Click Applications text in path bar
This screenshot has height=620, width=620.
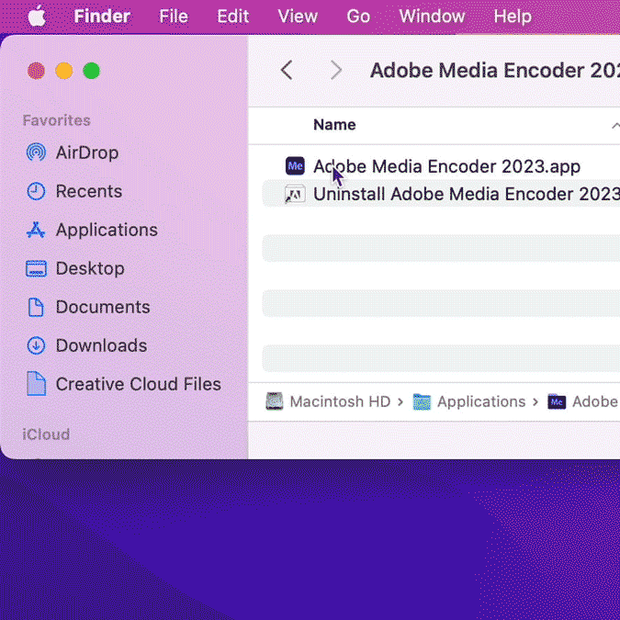point(481,401)
